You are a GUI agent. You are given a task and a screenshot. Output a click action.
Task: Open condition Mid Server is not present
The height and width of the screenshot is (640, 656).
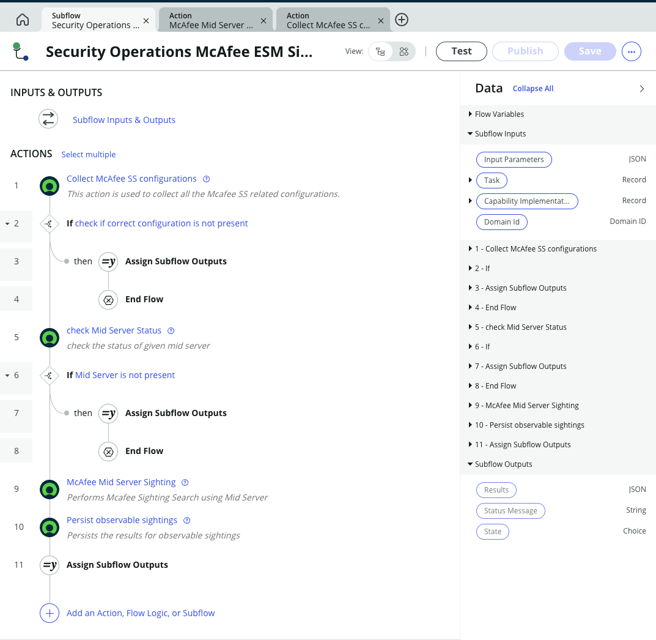tap(125, 375)
